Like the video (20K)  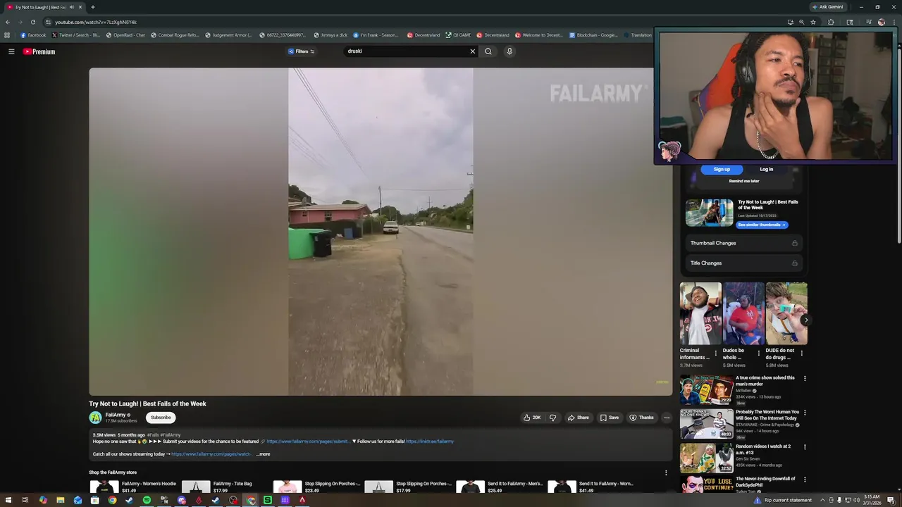532,418
